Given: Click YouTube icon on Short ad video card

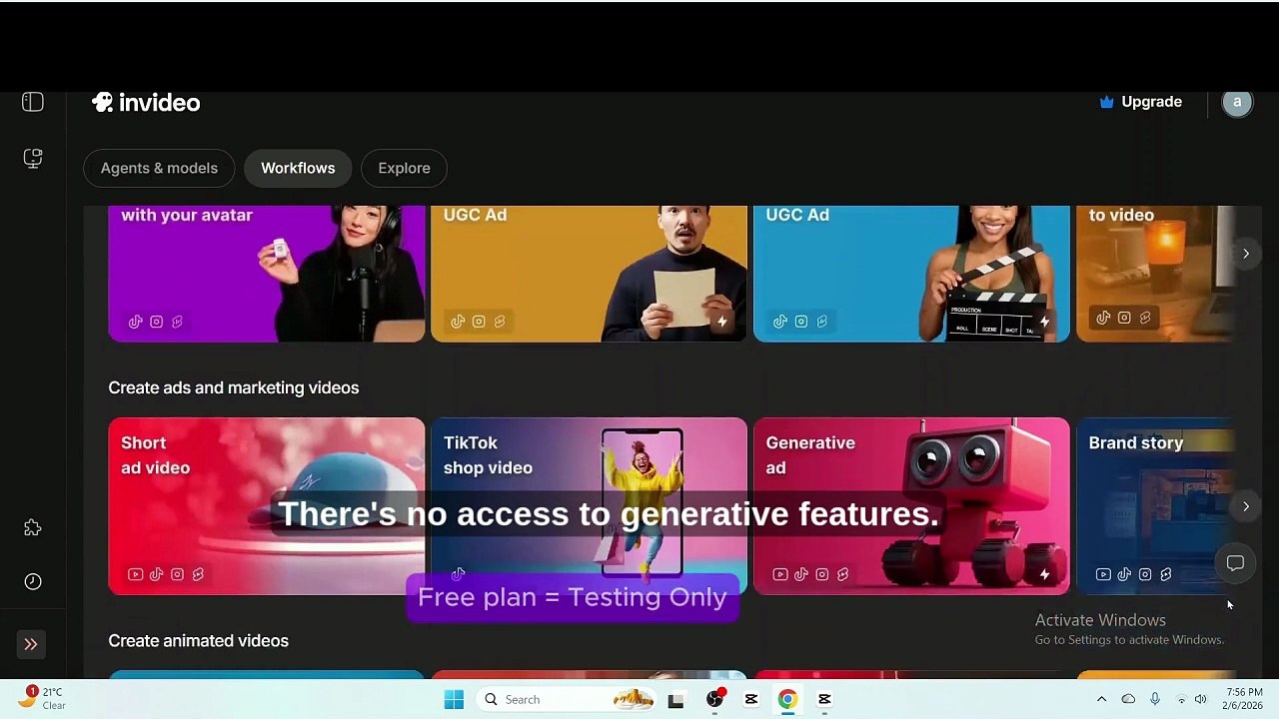Looking at the screenshot, I should click(136, 574).
